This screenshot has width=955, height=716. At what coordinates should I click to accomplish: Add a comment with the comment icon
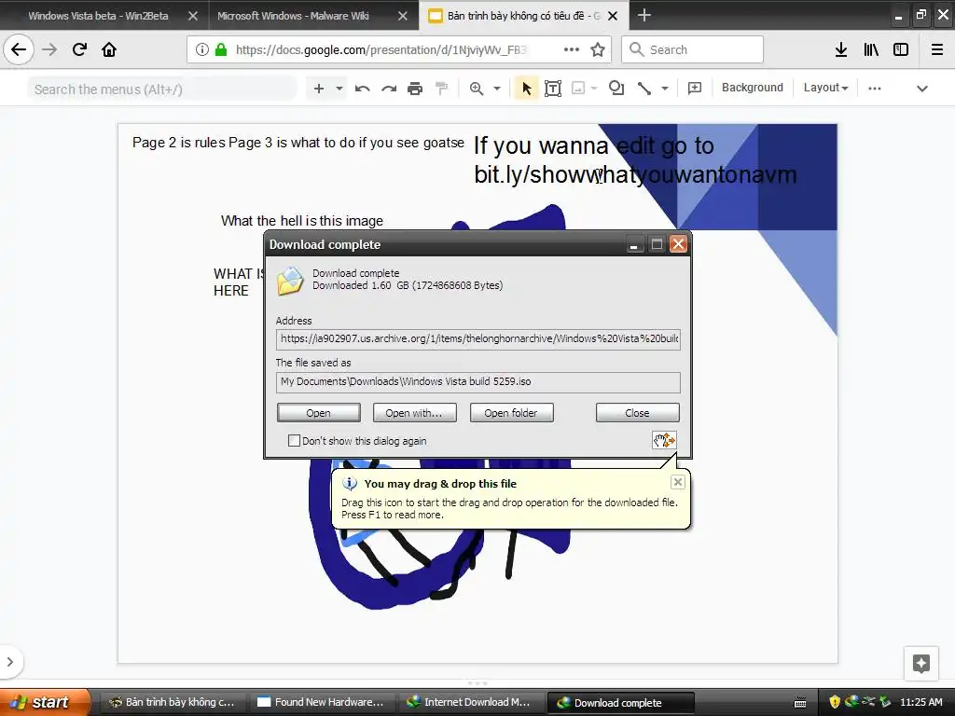(x=694, y=89)
